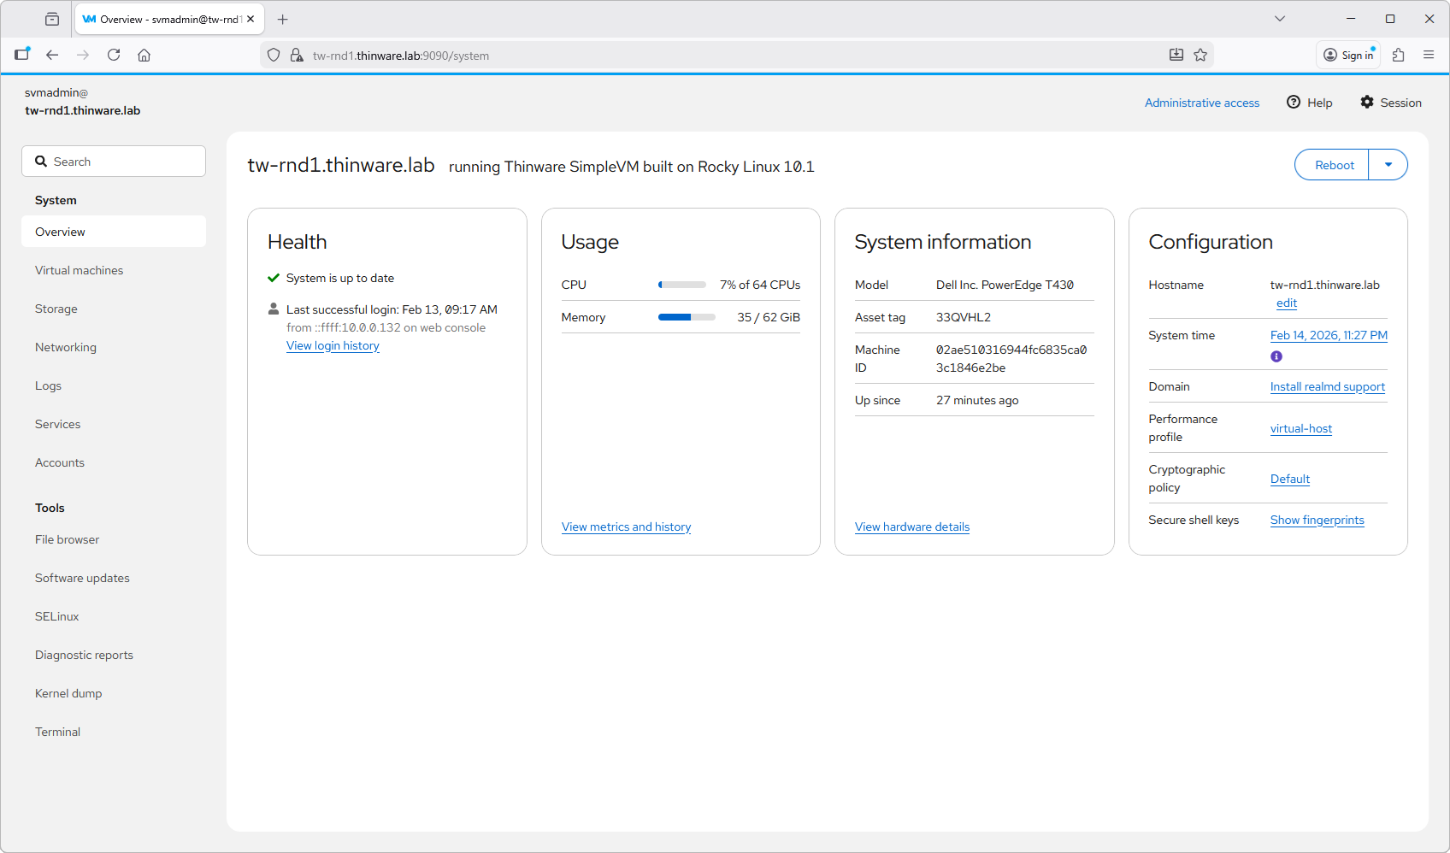Open the browser hamburger menu
Viewport: 1450px width, 853px height.
pyautogui.click(x=1429, y=55)
